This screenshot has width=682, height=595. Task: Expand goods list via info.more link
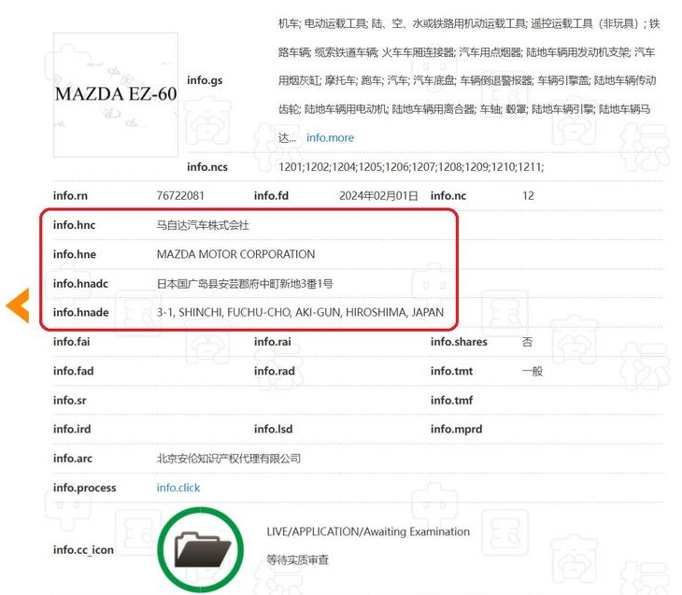tap(330, 137)
